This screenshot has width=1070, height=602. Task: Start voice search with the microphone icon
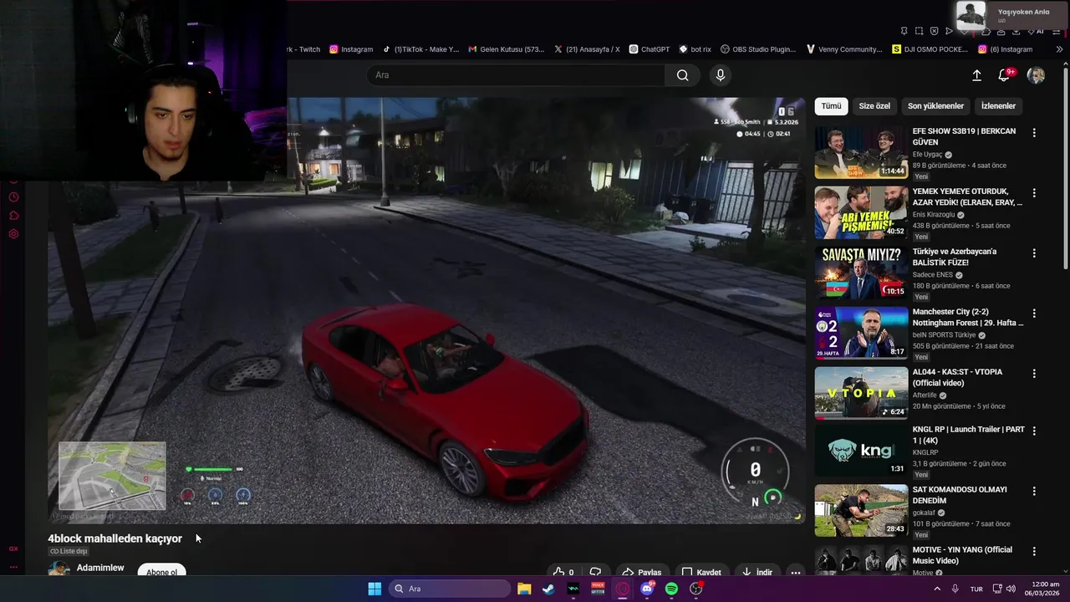pos(721,75)
